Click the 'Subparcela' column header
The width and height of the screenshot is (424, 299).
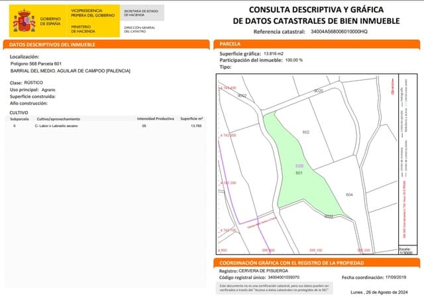click(19, 119)
